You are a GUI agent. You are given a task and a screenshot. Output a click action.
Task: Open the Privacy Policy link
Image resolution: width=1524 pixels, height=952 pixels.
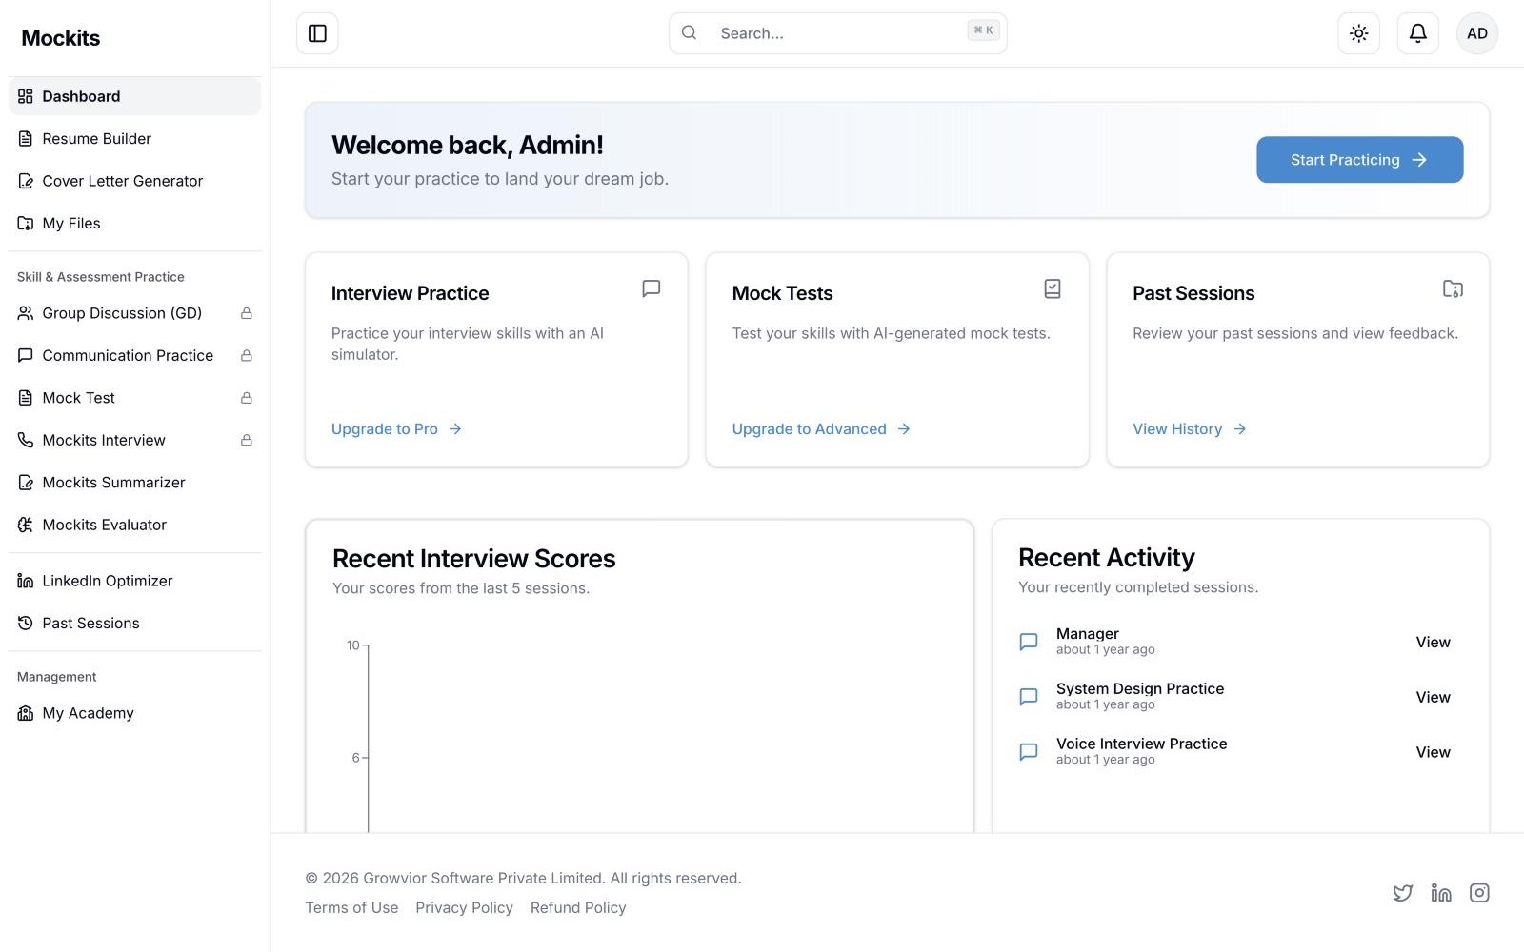(x=464, y=908)
